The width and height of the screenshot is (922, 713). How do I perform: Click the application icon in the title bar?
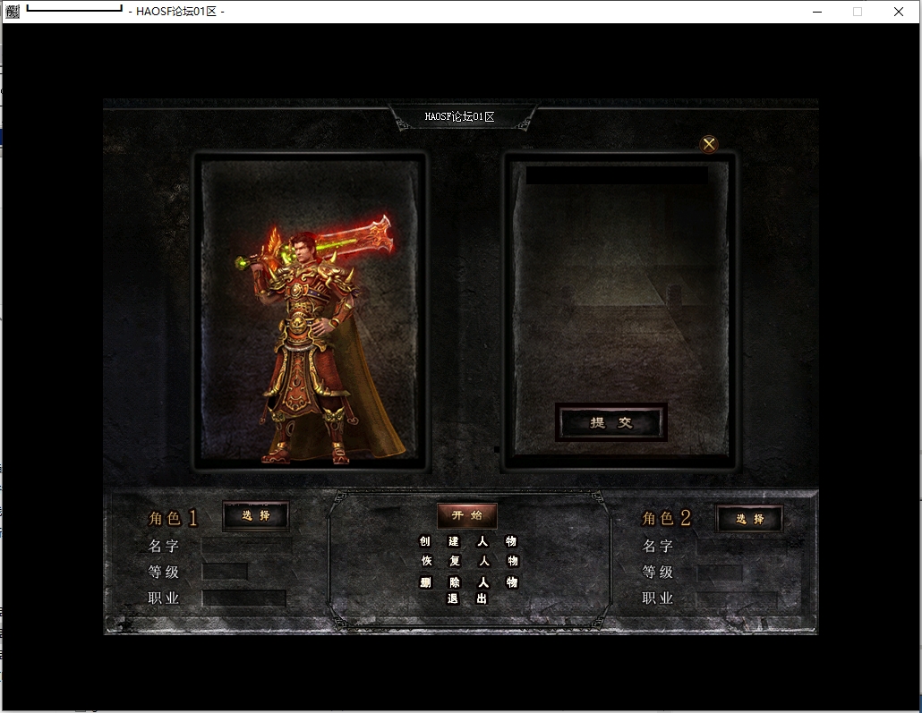tap(12, 12)
